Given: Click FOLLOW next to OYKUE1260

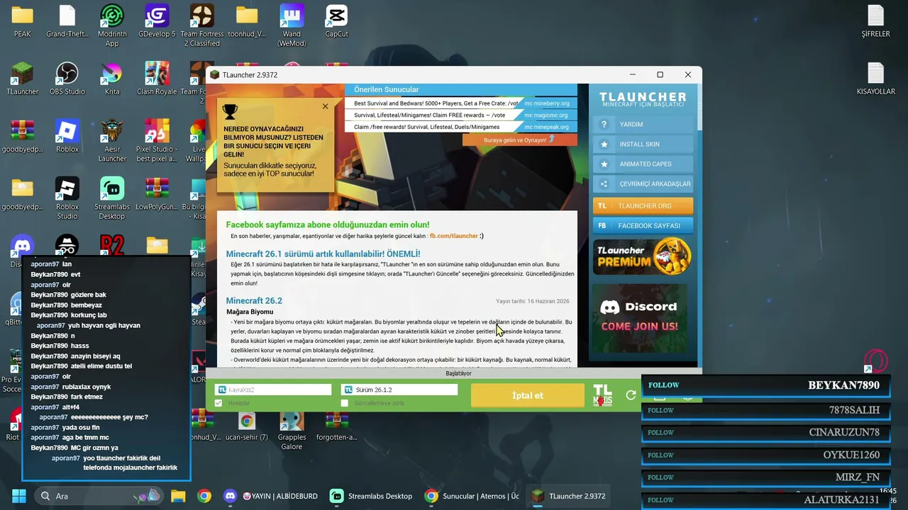Looking at the screenshot, I should click(x=661, y=455).
